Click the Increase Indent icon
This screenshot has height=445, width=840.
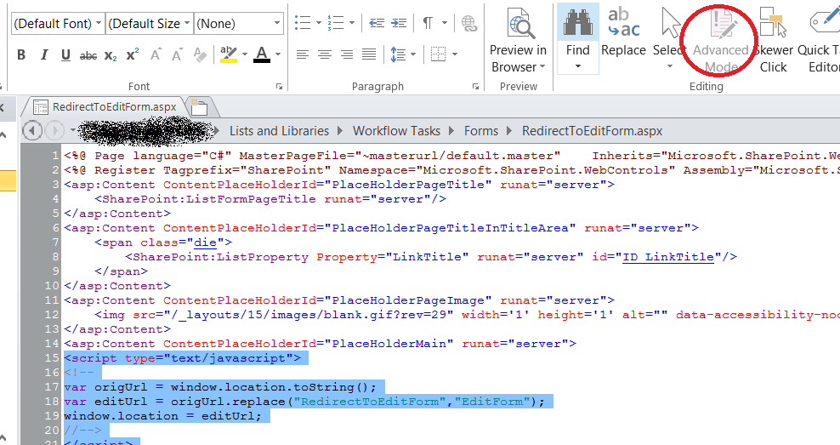pos(399,22)
